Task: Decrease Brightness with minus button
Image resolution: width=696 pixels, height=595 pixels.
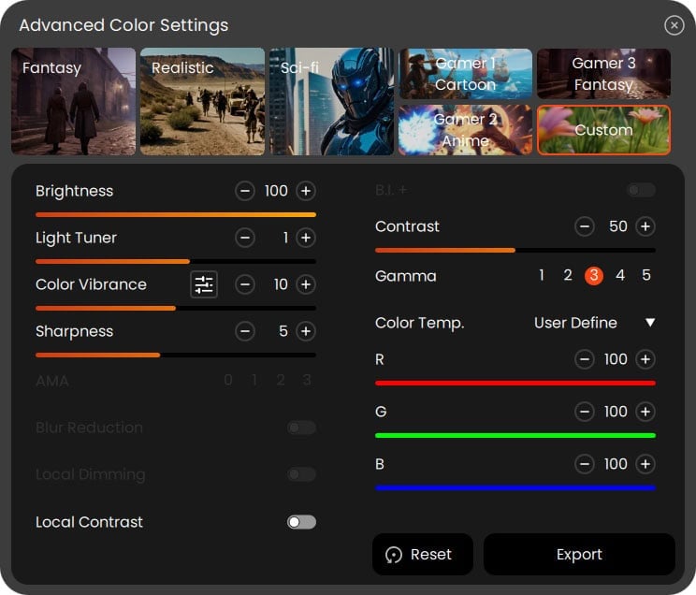Action: pos(244,191)
